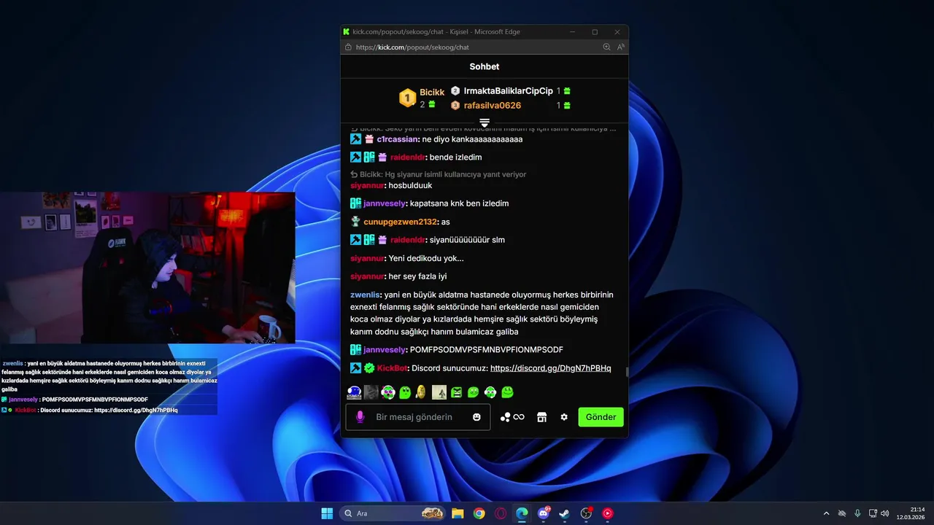Collapse the leaderboard with the arrow handle
Viewport: 934px width, 525px height.
tap(485, 122)
